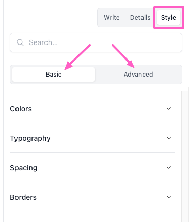
Task: Open the Details tab
Action: point(140,18)
